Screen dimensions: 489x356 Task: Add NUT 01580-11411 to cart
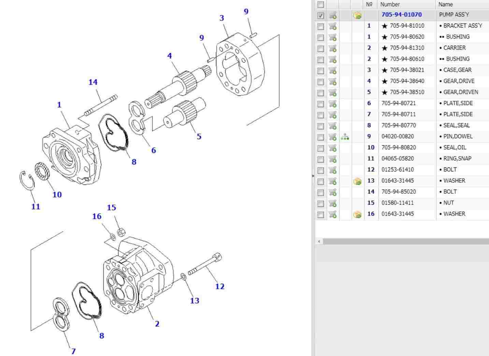pyautogui.click(x=333, y=204)
